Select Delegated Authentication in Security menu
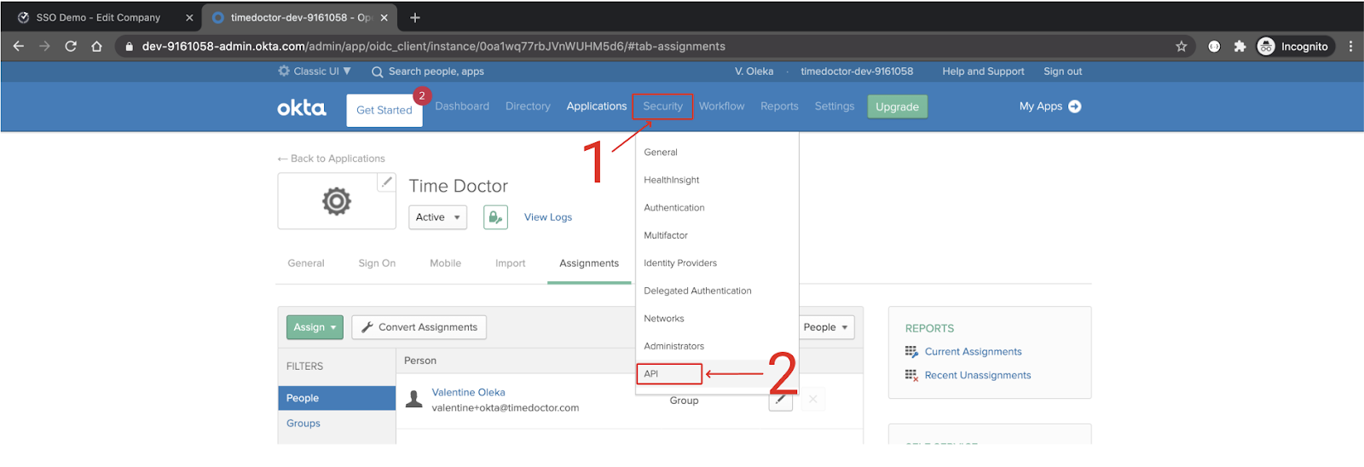This screenshot has height=467, width=1364. [x=717, y=291]
